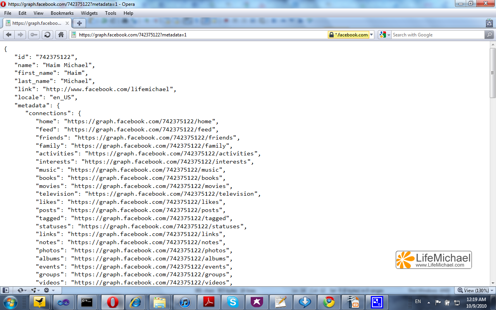Open the closed tabs trash icon
The width and height of the screenshot is (496, 310).
pos(489,23)
